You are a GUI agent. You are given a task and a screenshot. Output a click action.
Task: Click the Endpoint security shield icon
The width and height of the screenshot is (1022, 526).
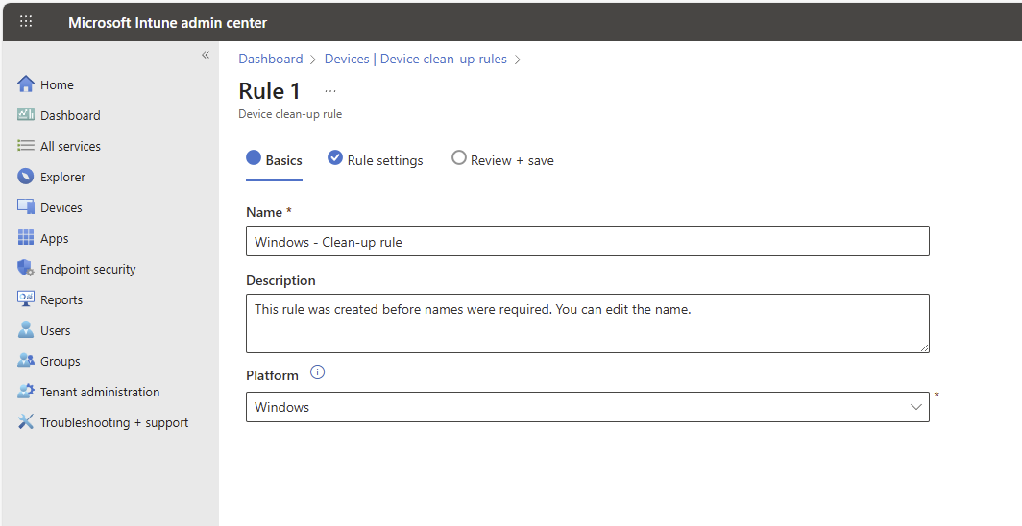click(25, 268)
